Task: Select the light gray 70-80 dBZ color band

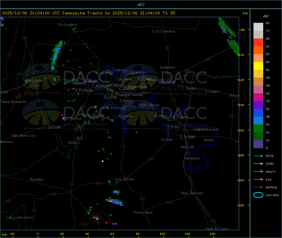Action: pos(258,27)
